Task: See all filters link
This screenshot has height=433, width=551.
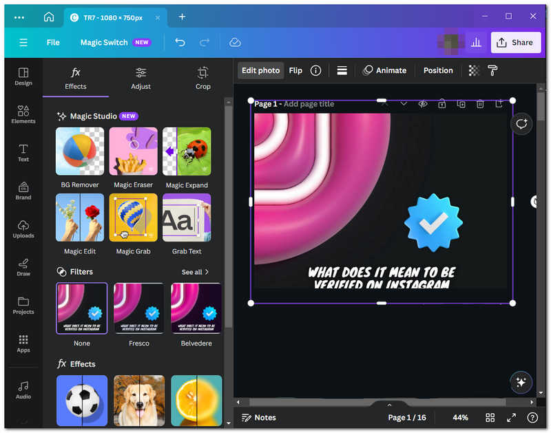Action: (195, 272)
